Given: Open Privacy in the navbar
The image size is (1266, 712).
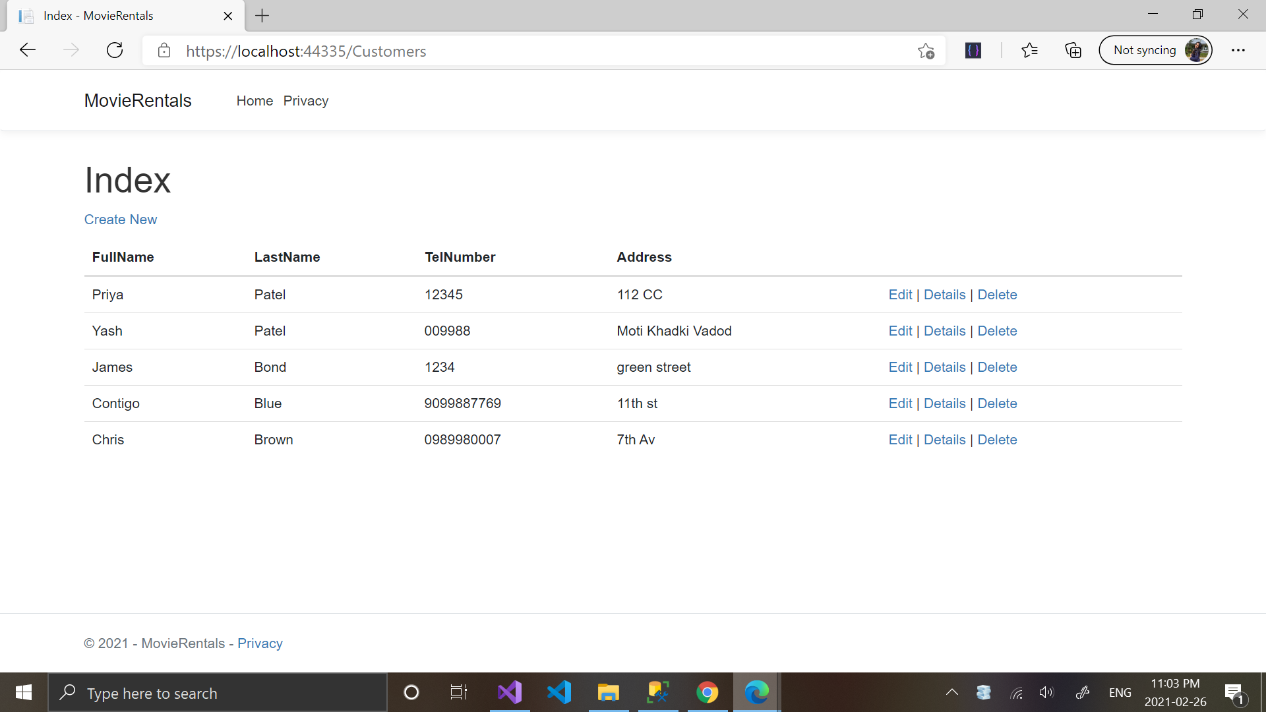Looking at the screenshot, I should [306, 101].
